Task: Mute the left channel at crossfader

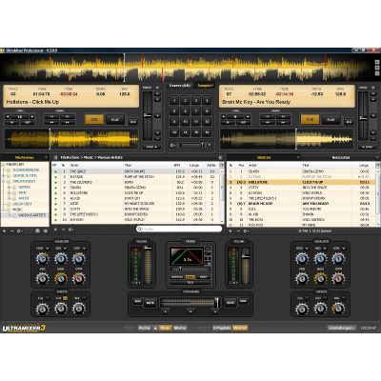Action: click(150, 303)
